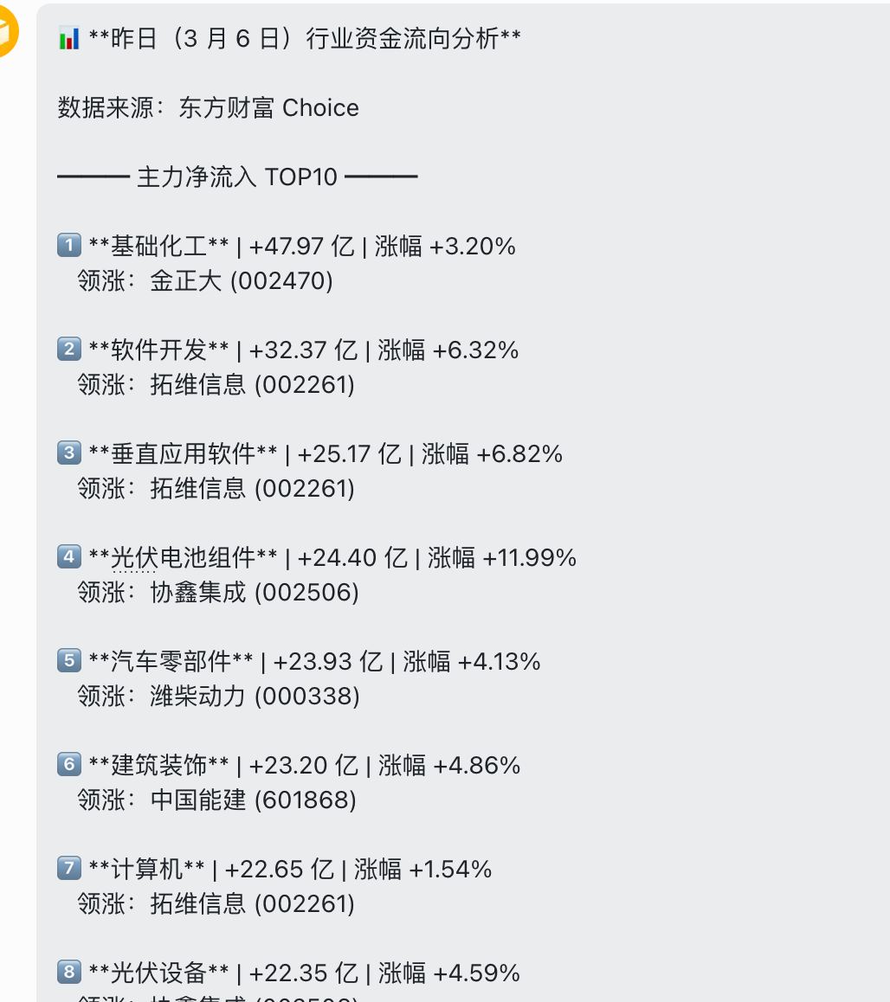Screen dimensions: 890x1002
Task: Click the number 7 keycap icon
Action: tap(69, 869)
